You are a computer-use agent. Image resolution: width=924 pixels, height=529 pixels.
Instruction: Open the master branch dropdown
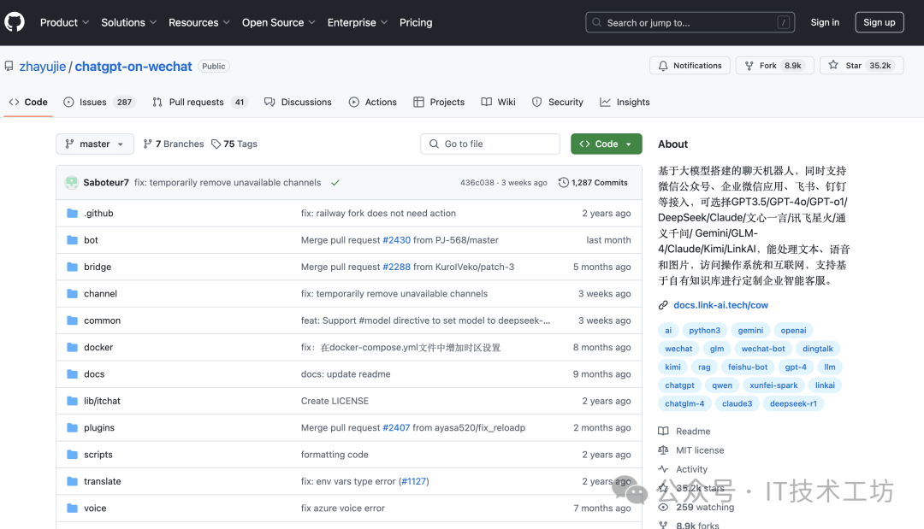point(95,144)
